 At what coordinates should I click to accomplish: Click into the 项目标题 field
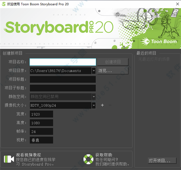[x=63, y=79]
